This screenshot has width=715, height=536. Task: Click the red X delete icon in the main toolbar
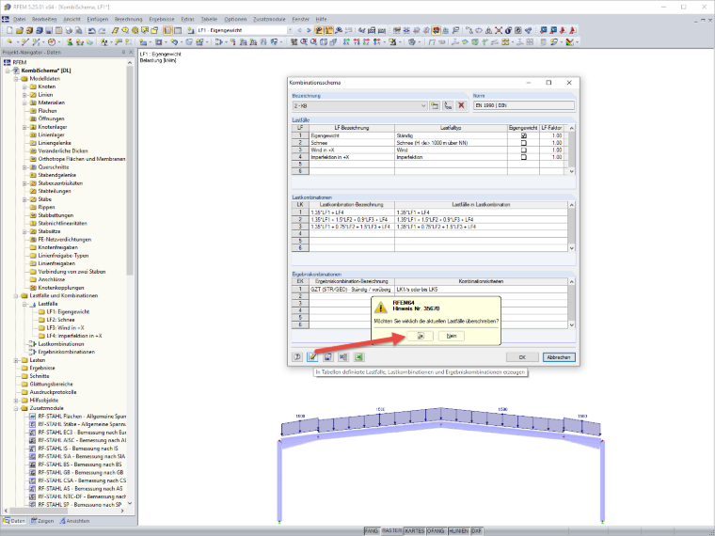(499, 30)
